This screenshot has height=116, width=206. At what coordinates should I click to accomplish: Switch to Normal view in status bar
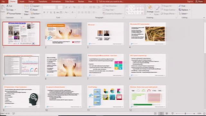coord(155,113)
